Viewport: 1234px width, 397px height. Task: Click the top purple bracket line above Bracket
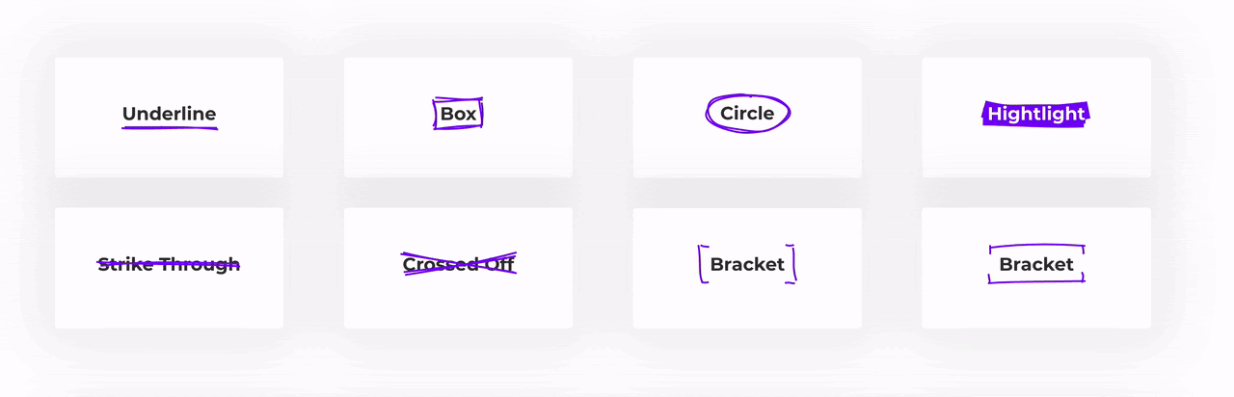(x=1036, y=247)
